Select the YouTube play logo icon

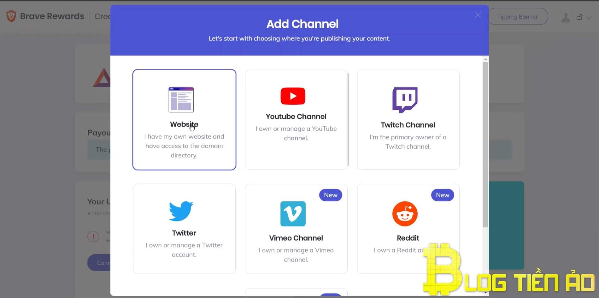pyautogui.click(x=293, y=96)
